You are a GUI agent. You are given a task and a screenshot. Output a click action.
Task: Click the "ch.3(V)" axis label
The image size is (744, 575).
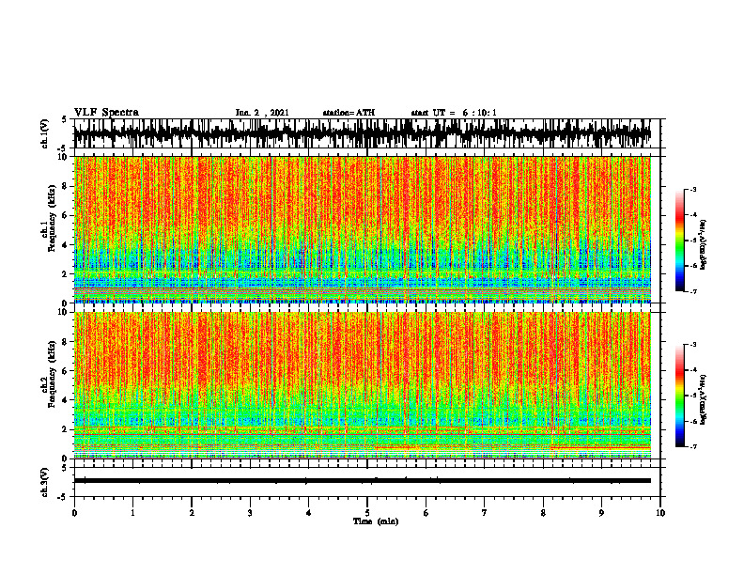point(45,482)
